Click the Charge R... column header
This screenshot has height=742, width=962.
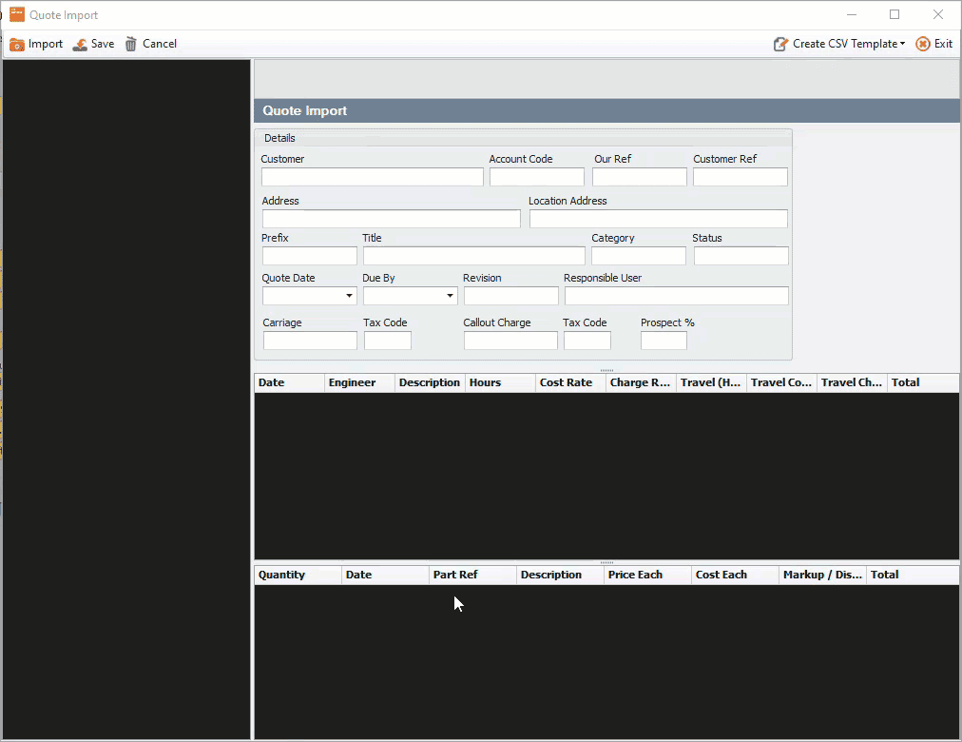click(x=641, y=382)
